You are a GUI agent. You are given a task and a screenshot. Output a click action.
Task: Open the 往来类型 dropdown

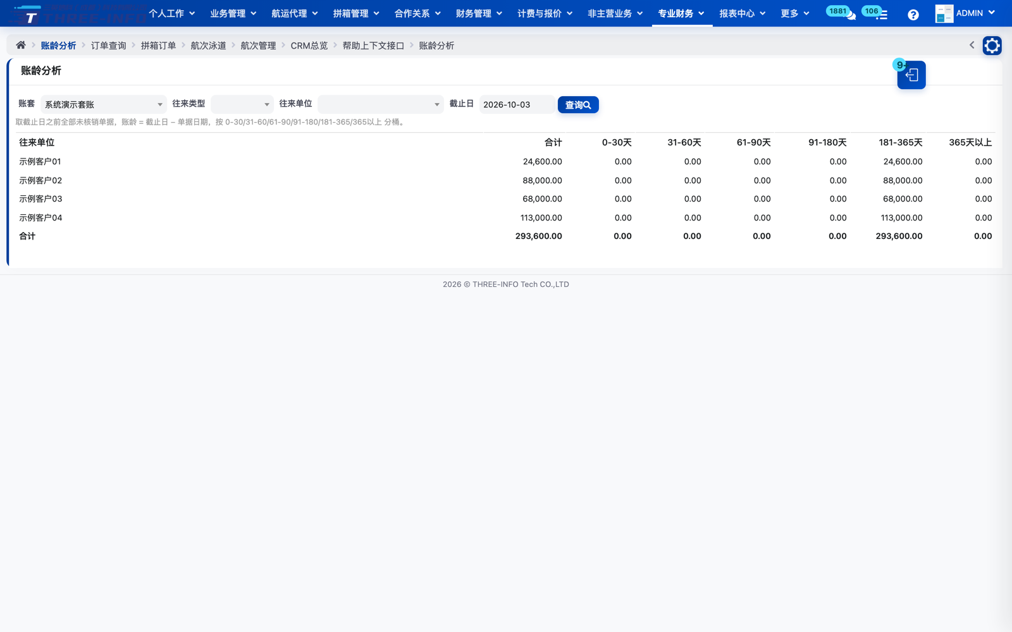(x=242, y=104)
